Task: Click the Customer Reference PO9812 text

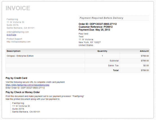Action: point(96,27)
